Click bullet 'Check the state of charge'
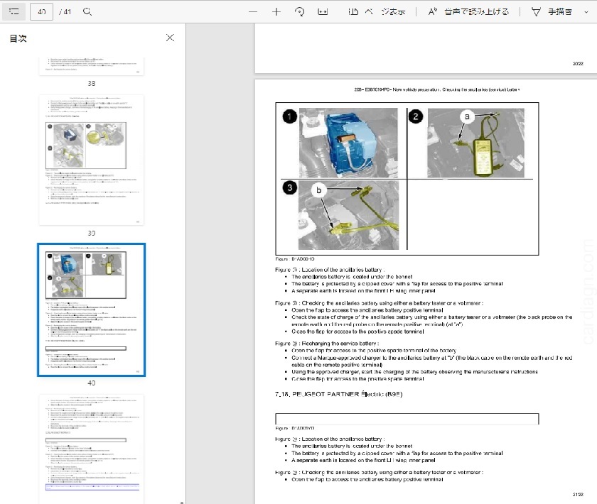 432,320
